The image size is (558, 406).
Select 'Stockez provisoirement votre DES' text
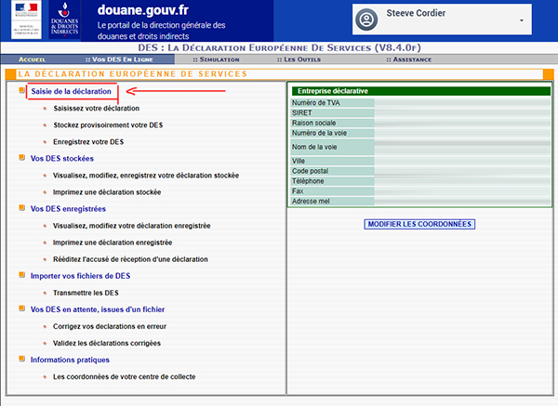coord(108,125)
